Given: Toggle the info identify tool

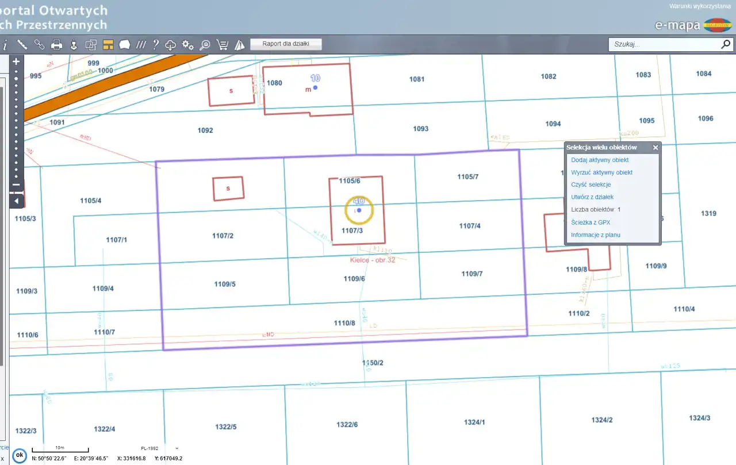Looking at the screenshot, I should click(x=5, y=44).
